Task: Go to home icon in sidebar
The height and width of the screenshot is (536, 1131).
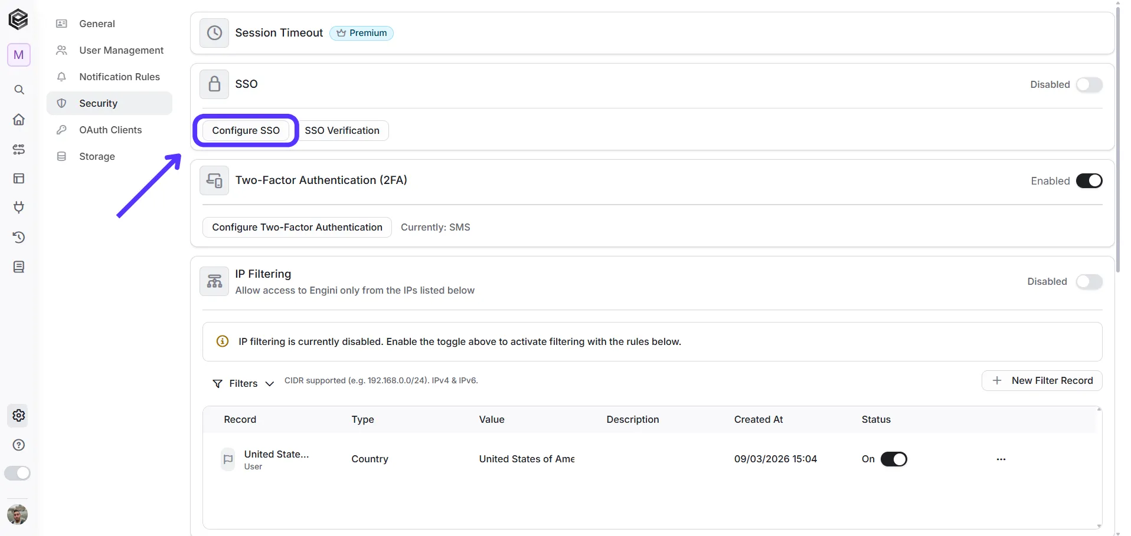Action: 19,120
